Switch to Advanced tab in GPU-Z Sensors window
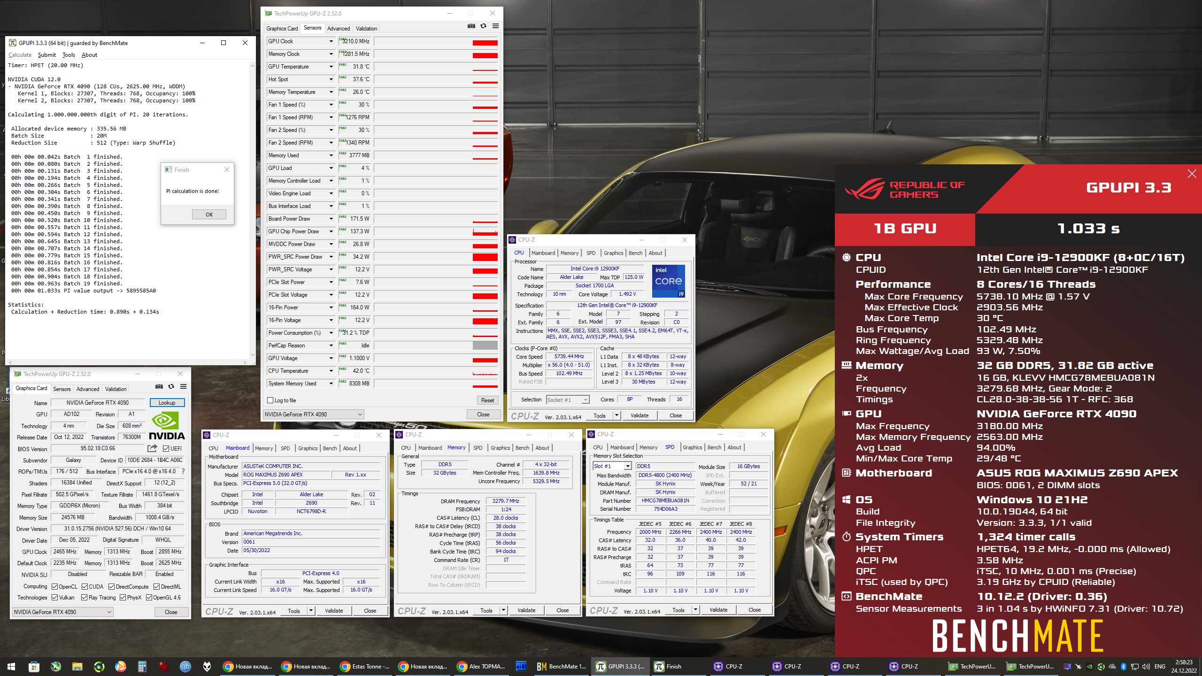Viewport: 1202px width, 676px height. point(339,29)
